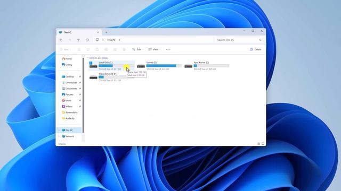
Task: Open Gallery in the sidebar
Action: point(67,65)
